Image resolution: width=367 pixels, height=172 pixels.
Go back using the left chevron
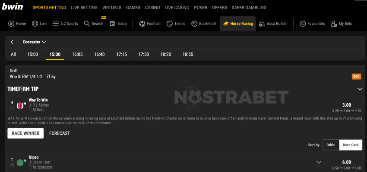[x=12, y=42]
